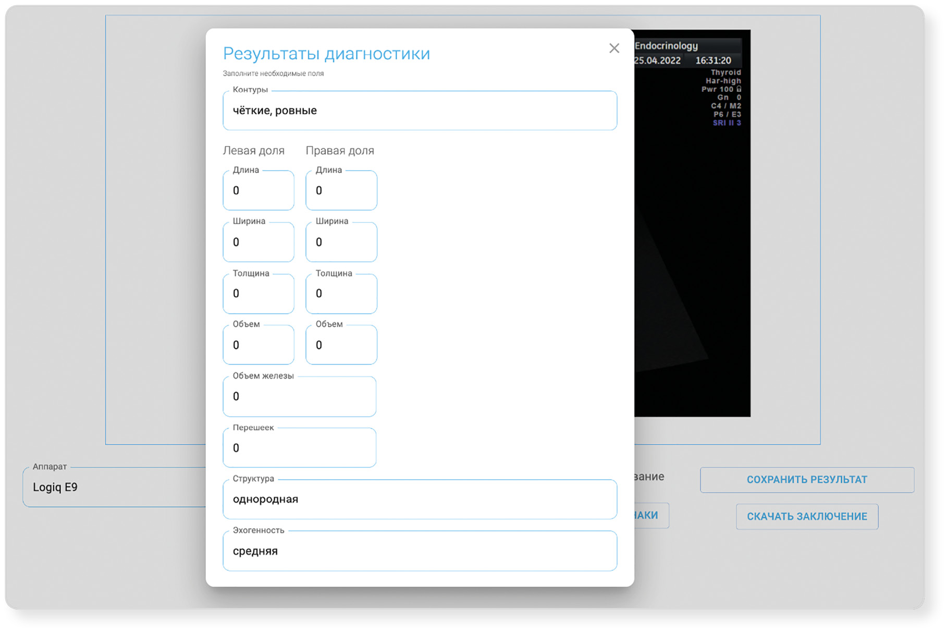Select the left lobe Длина field
947x632 pixels.
(259, 191)
